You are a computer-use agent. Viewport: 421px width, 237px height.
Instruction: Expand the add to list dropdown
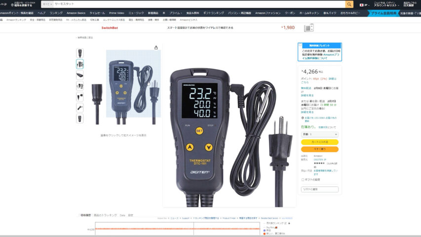(320, 189)
